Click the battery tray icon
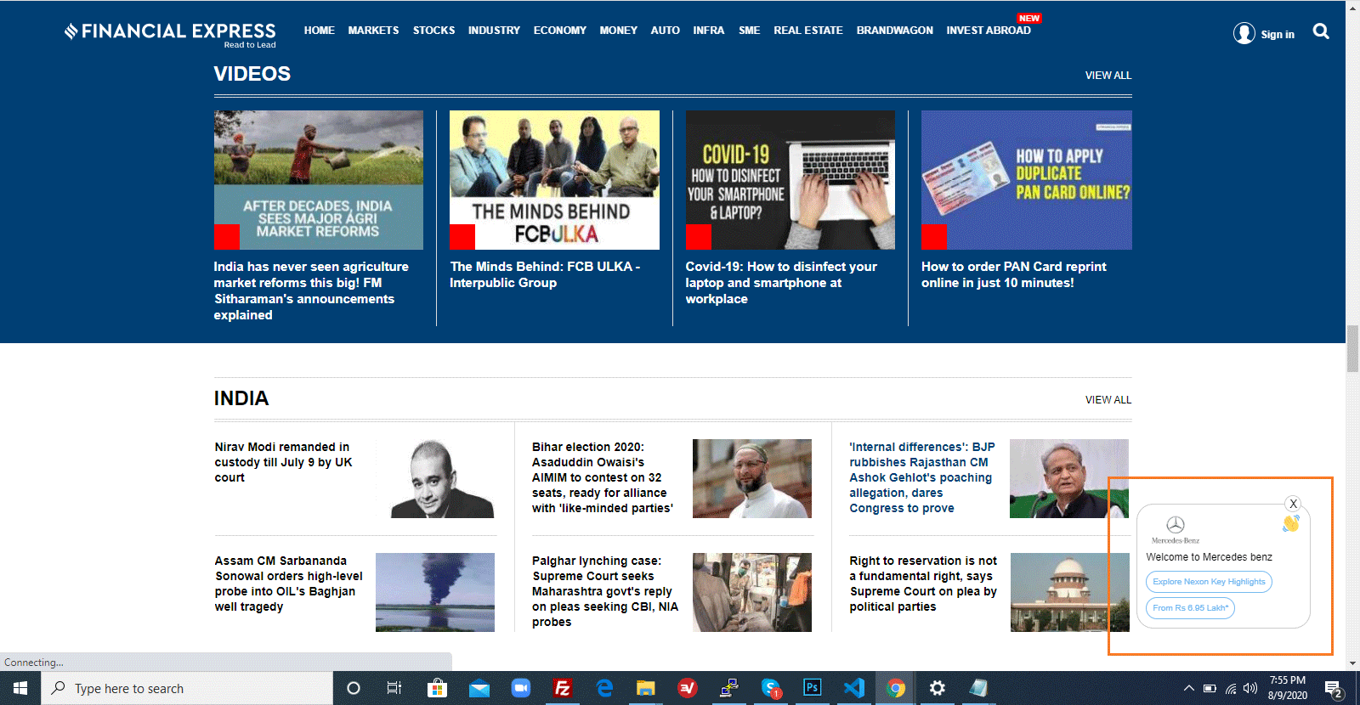 pos(1210,689)
